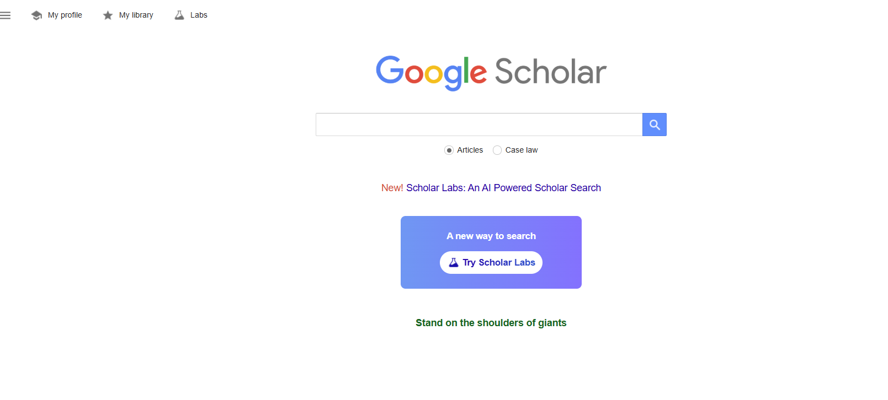Select the Articles radio button

[x=449, y=150]
